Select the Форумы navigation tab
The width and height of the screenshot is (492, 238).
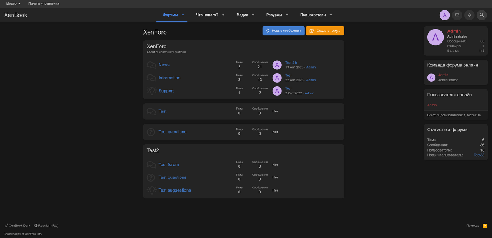pyautogui.click(x=170, y=15)
